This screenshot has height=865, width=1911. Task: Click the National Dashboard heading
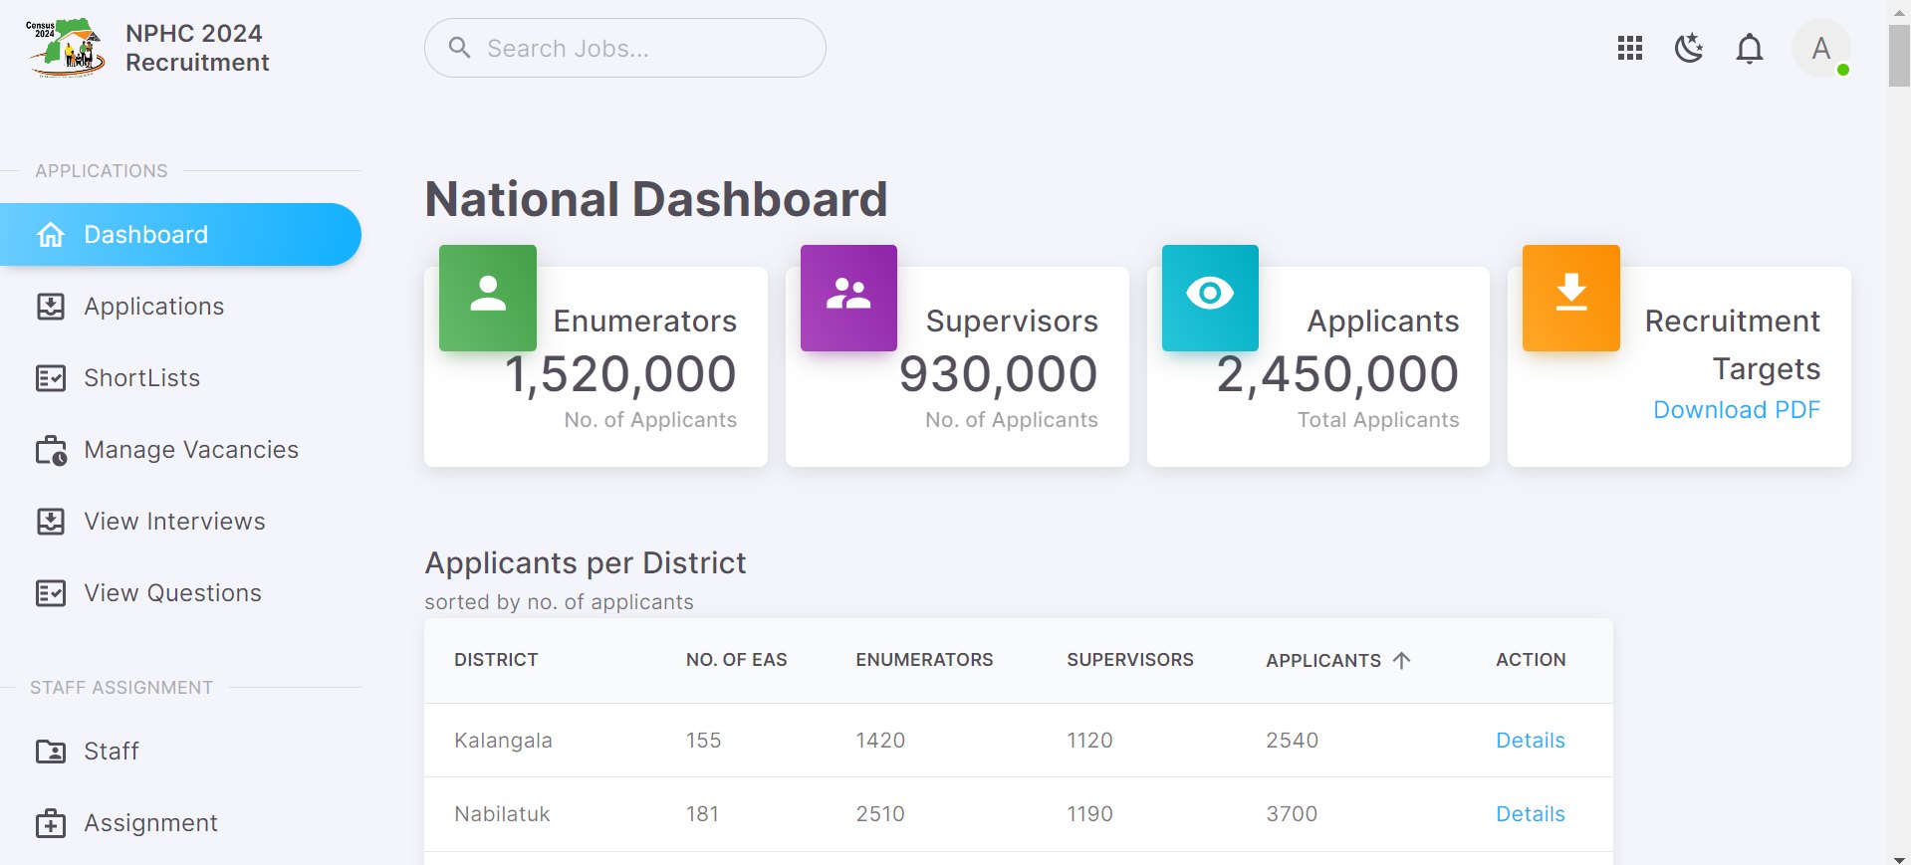click(656, 199)
